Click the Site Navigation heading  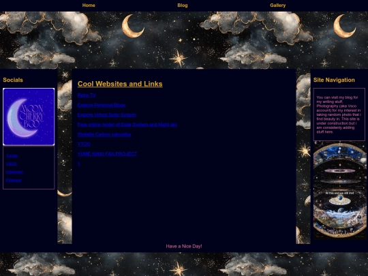click(x=334, y=80)
